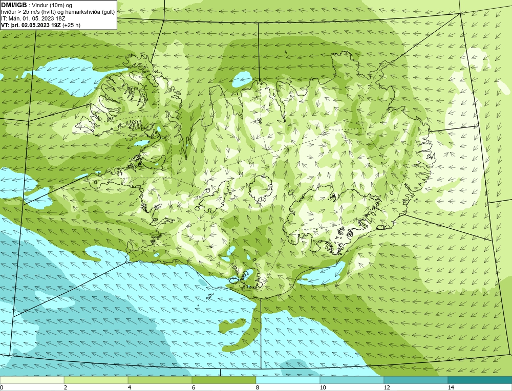Click the 'IT: Mán. 01. 05. 2023 18Z' line

pos(33,18)
